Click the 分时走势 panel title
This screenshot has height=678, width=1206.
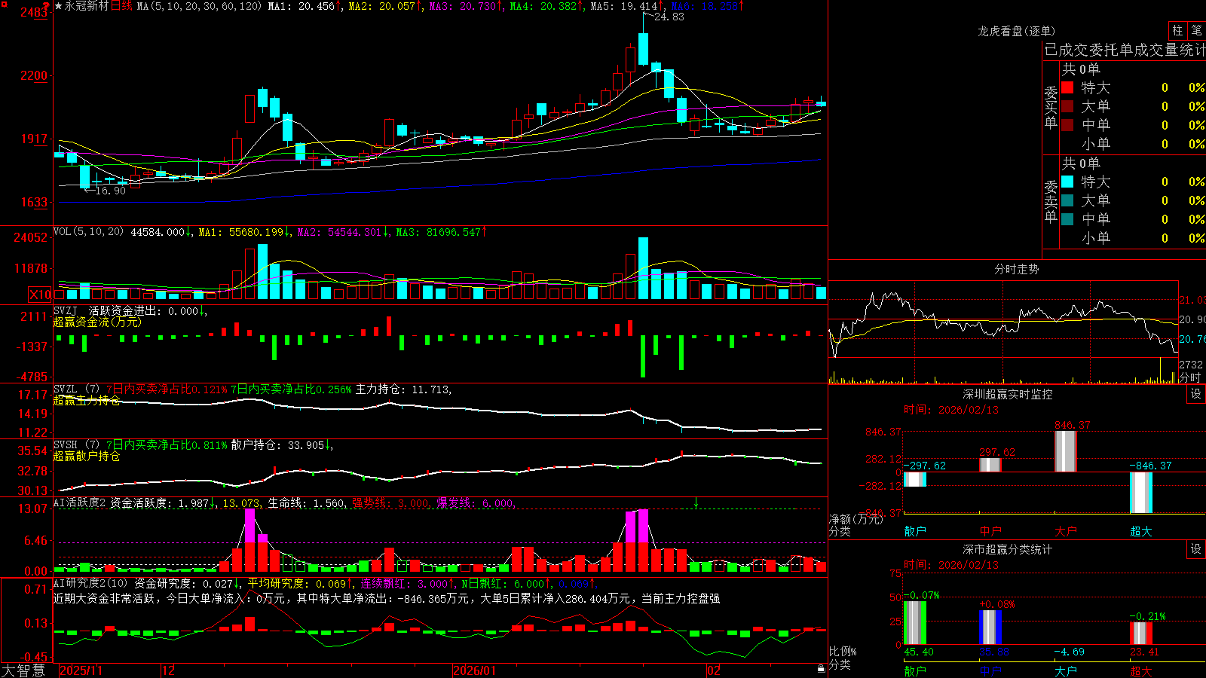pos(1017,269)
